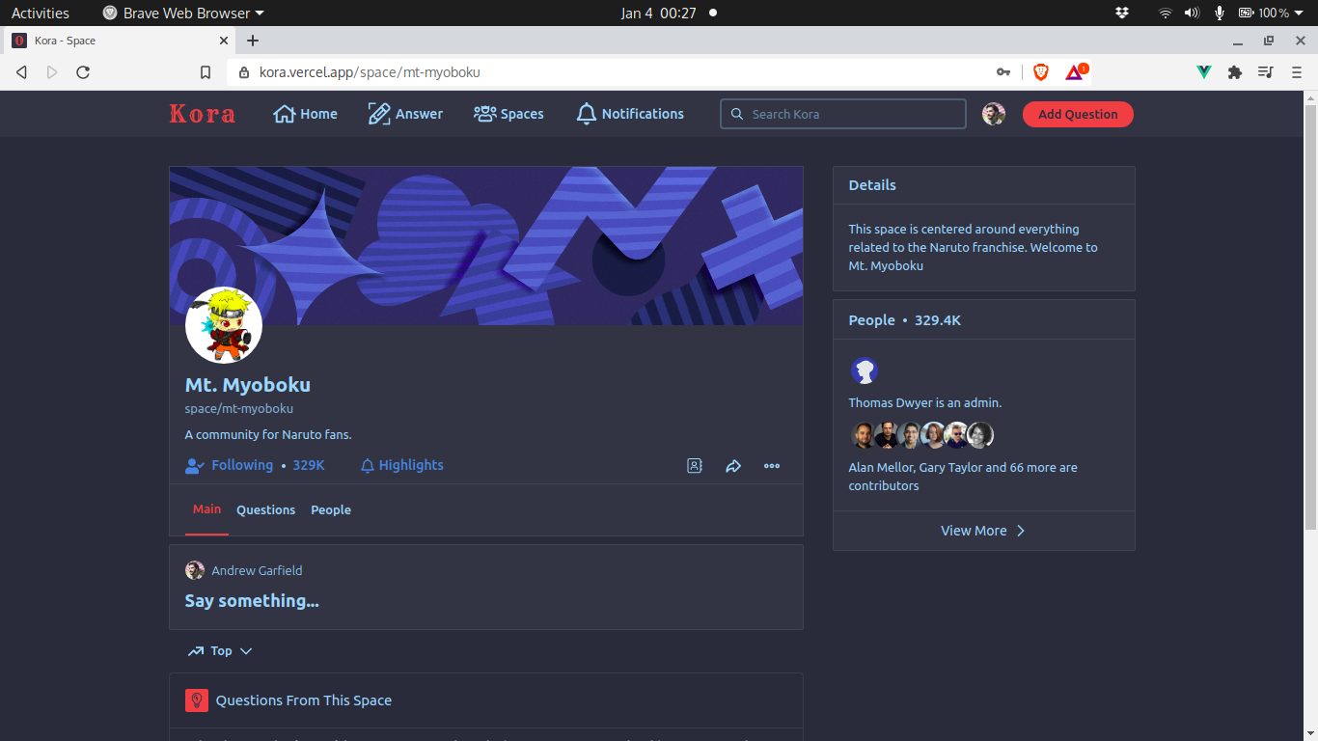The image size is (1318, 741).
Task: Open the Vue devtools extension icon
Action: pyautogui.click(x=1204, y=72)
